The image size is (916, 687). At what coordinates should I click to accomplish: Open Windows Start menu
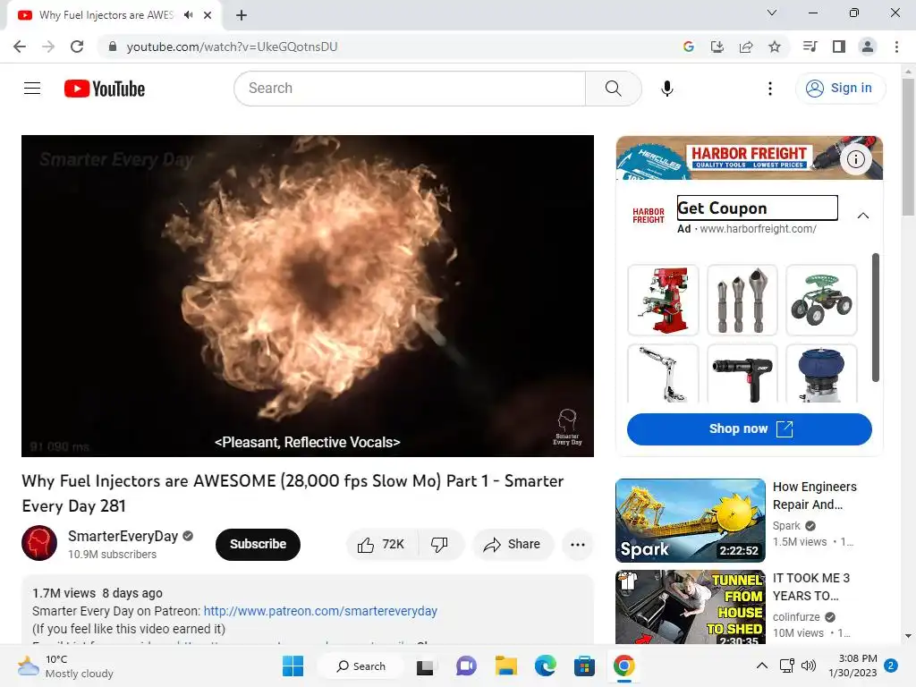293,666
